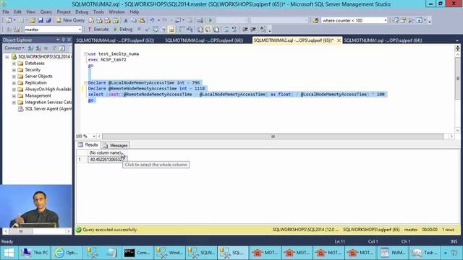463x260 pixels.
Task: Open the 100 % zoom dropdown
Action: pos(94,136)
